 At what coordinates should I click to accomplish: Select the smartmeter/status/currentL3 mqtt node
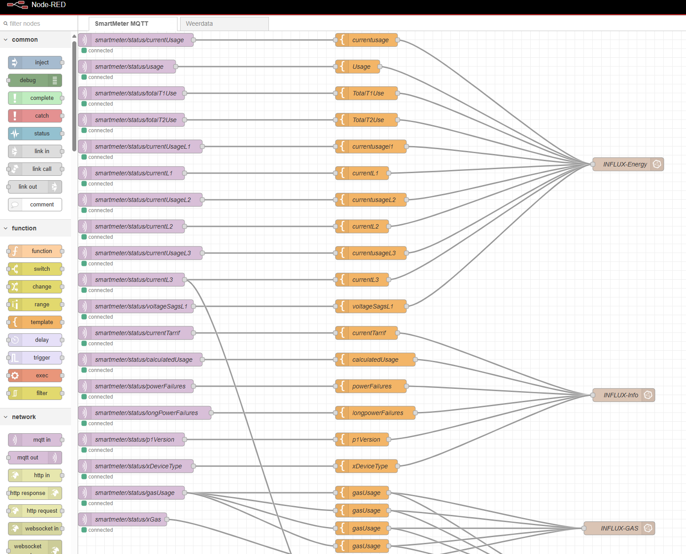click(x=131, y=280)
